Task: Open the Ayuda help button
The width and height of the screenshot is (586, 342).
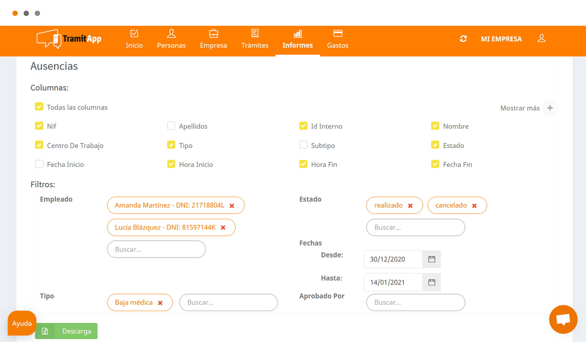Action: pos(22,323)
